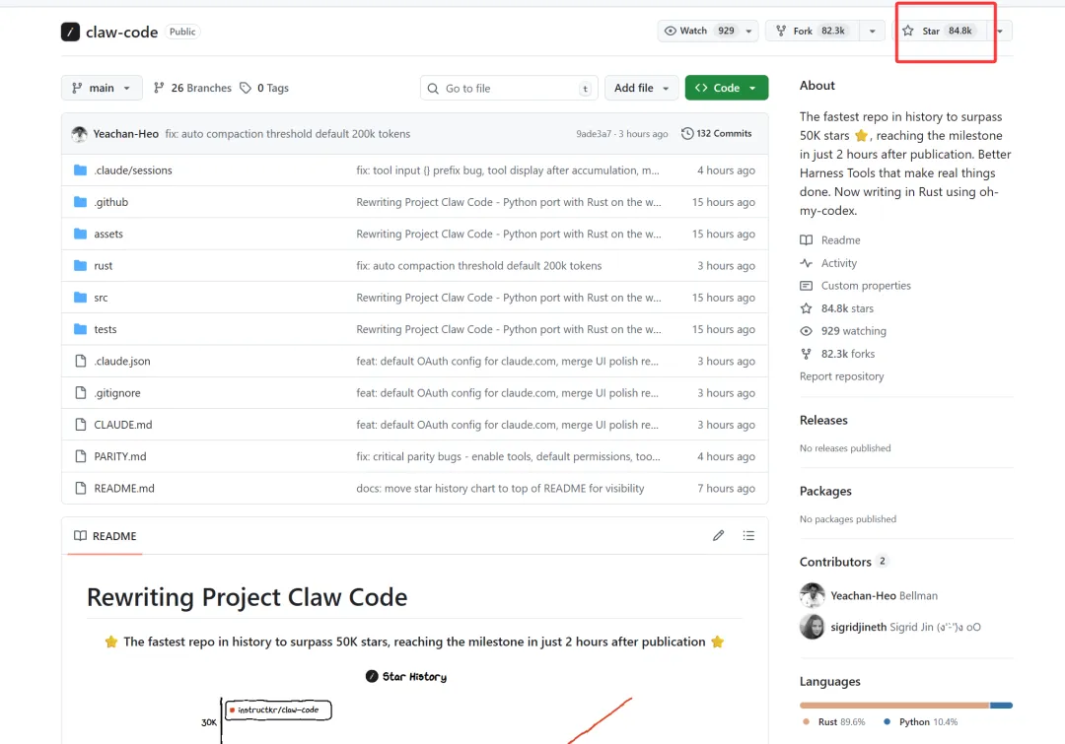Focus the Go to file search field
The image size is (1065, 744).
tap(509, 89)
